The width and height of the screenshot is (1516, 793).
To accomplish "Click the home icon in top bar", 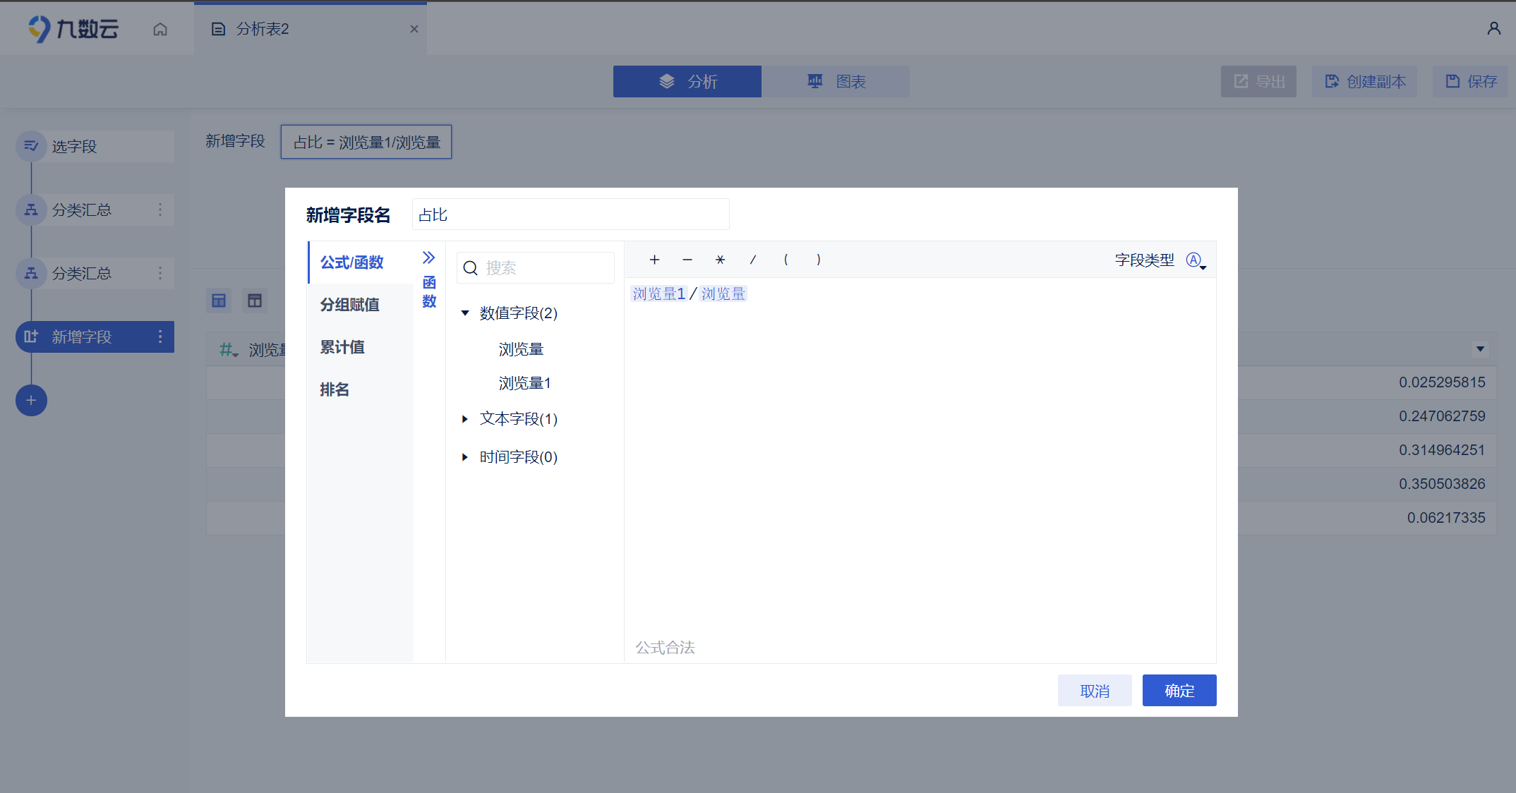I will click(x=160, y=29).
